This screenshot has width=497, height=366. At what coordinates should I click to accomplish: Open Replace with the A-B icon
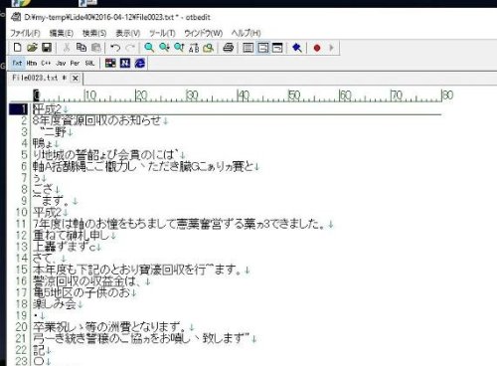tap(194, 48)
